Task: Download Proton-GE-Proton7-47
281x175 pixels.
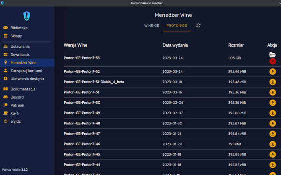Action: pyautogui.click(x=273, y=134)
